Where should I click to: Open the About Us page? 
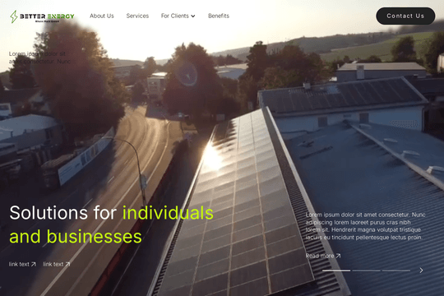(102, 16)
